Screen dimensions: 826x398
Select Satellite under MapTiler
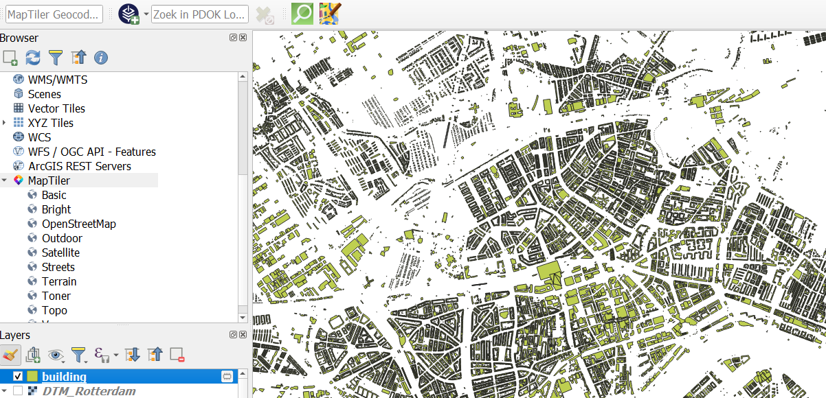point(63,252)
